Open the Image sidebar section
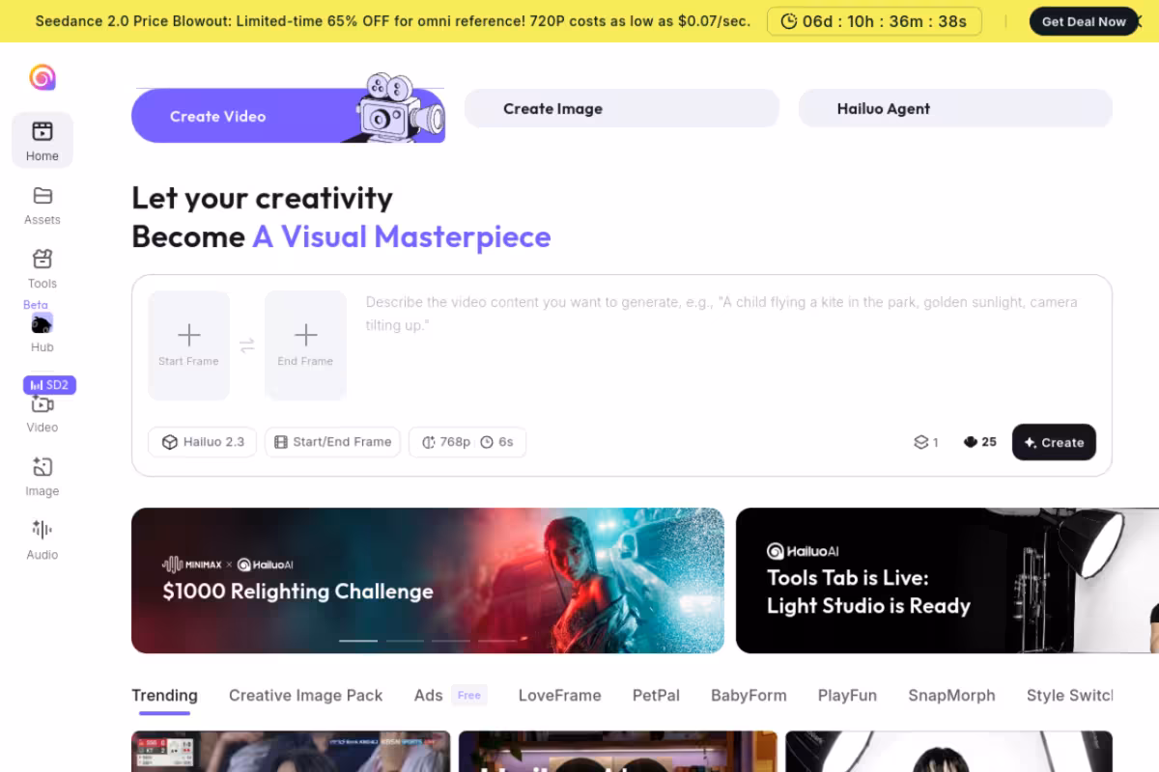 tap(42, 477)
